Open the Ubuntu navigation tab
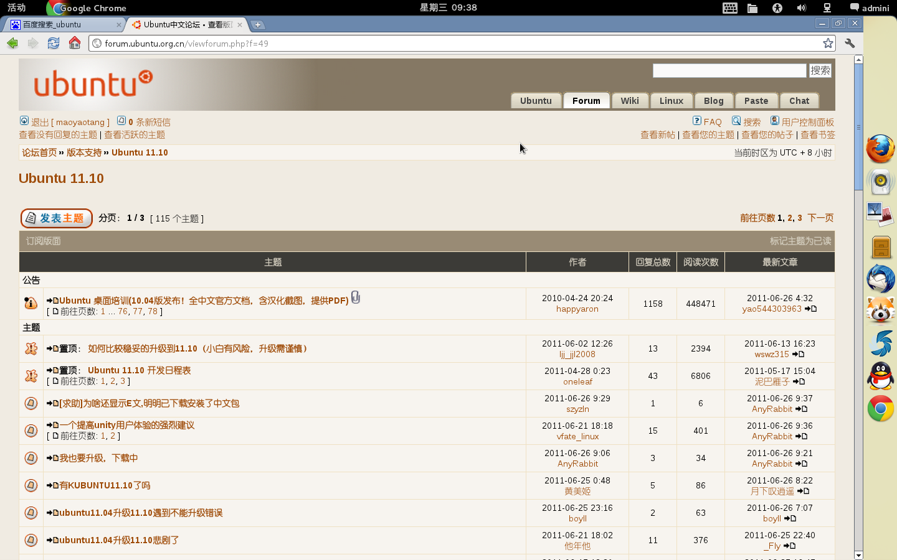897x560 pixels. (x=536, y=101)
